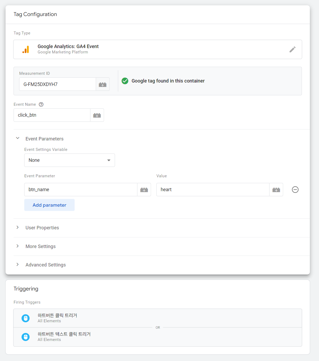Click the green checkmark Google tag found icon

click(x=125, y=81)
